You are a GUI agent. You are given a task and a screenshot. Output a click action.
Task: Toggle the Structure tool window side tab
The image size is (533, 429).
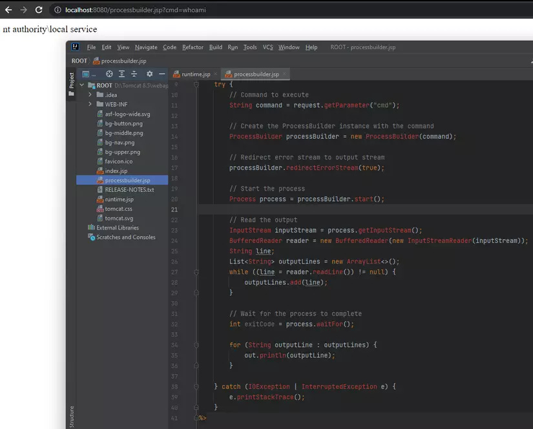(71, 416)
